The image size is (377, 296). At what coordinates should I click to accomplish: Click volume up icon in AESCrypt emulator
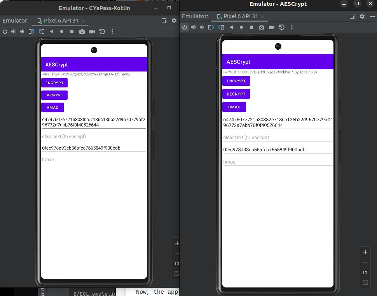193,27
